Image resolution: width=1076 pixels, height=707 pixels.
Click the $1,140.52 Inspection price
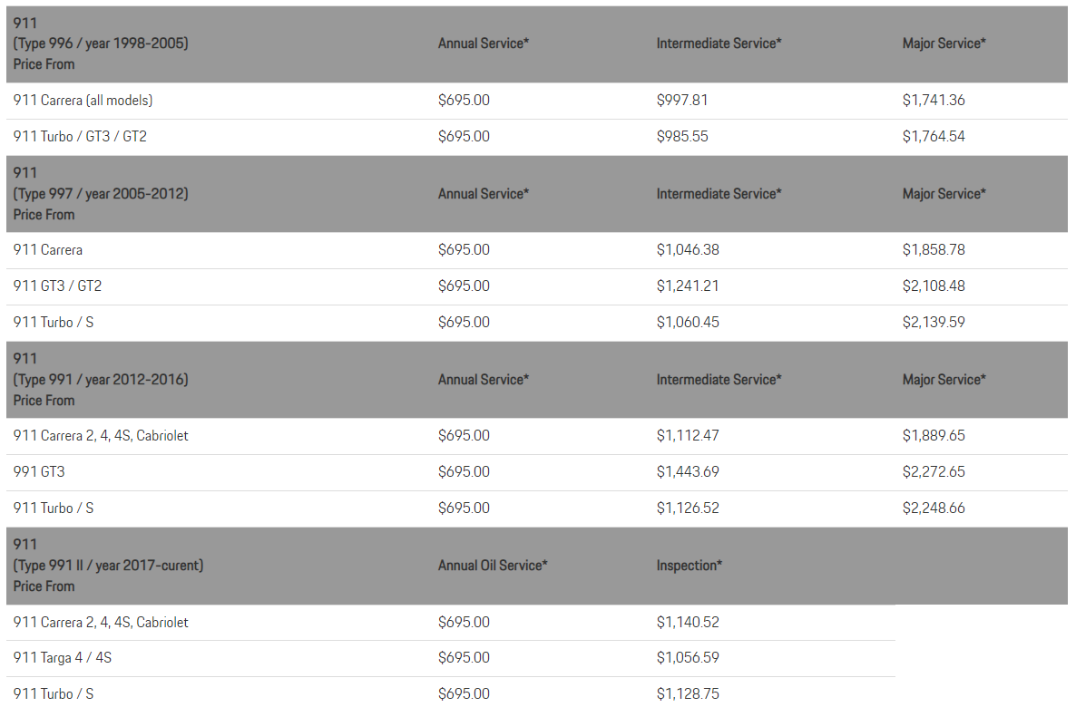pos(688,622)
